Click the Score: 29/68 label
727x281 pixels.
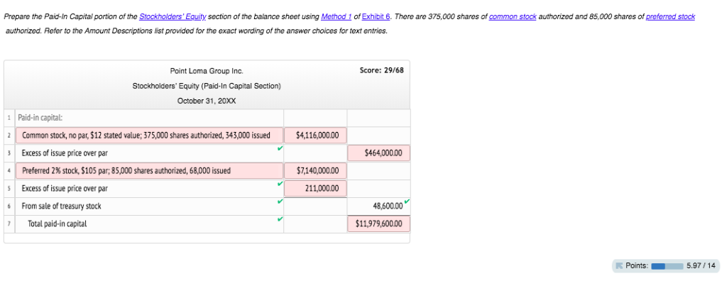tap(381, 70)
